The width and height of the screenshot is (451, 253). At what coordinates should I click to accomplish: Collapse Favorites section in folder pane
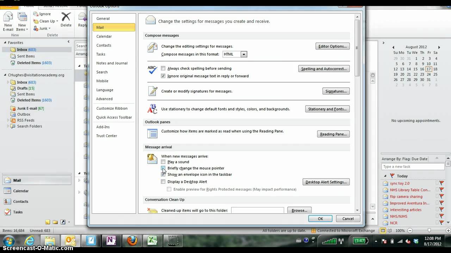tap(5, 43)
